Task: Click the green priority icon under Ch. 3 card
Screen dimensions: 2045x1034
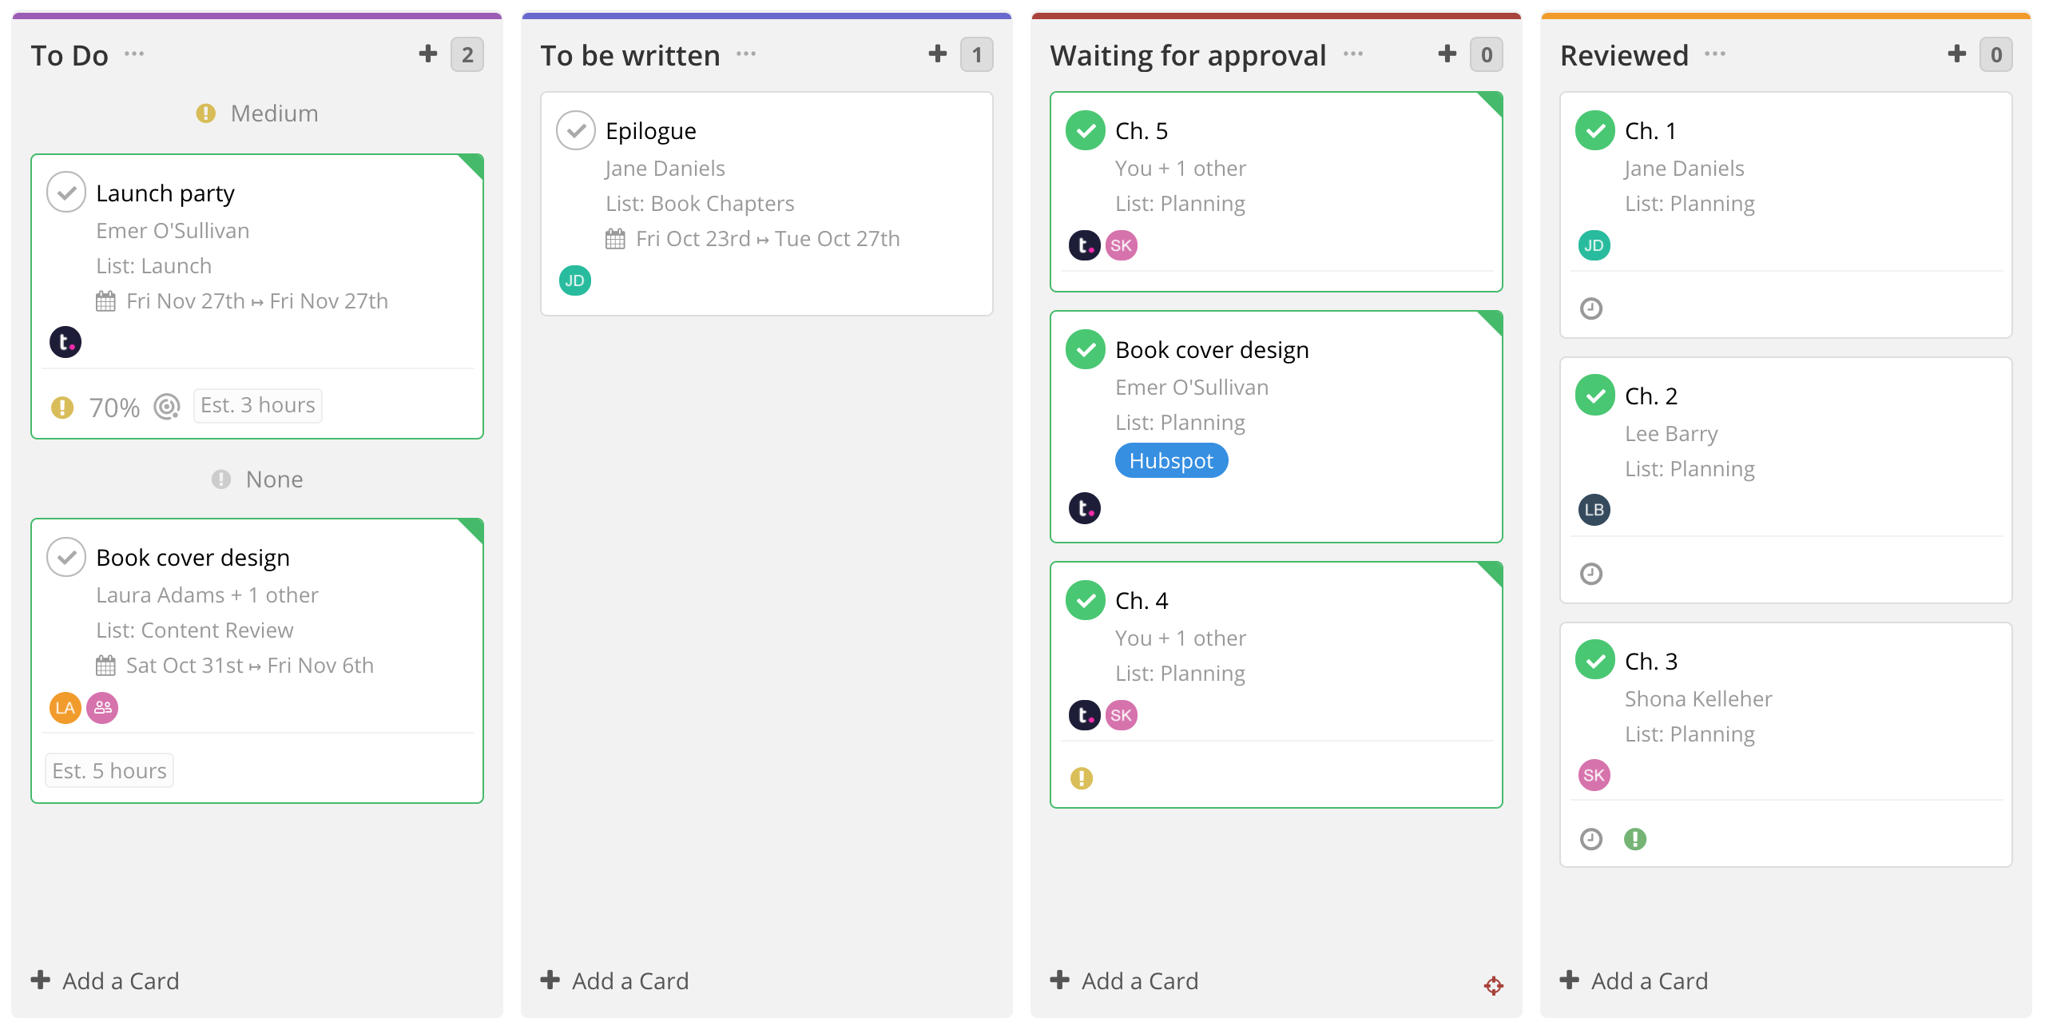Action: pyautogui.click(x=1635, y=839)
